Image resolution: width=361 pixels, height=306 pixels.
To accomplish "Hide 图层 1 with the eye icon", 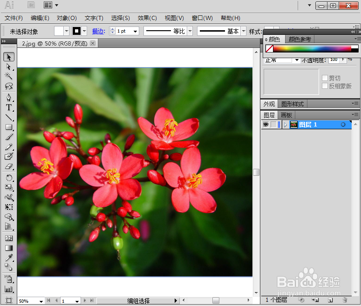I will pos(266,125).
